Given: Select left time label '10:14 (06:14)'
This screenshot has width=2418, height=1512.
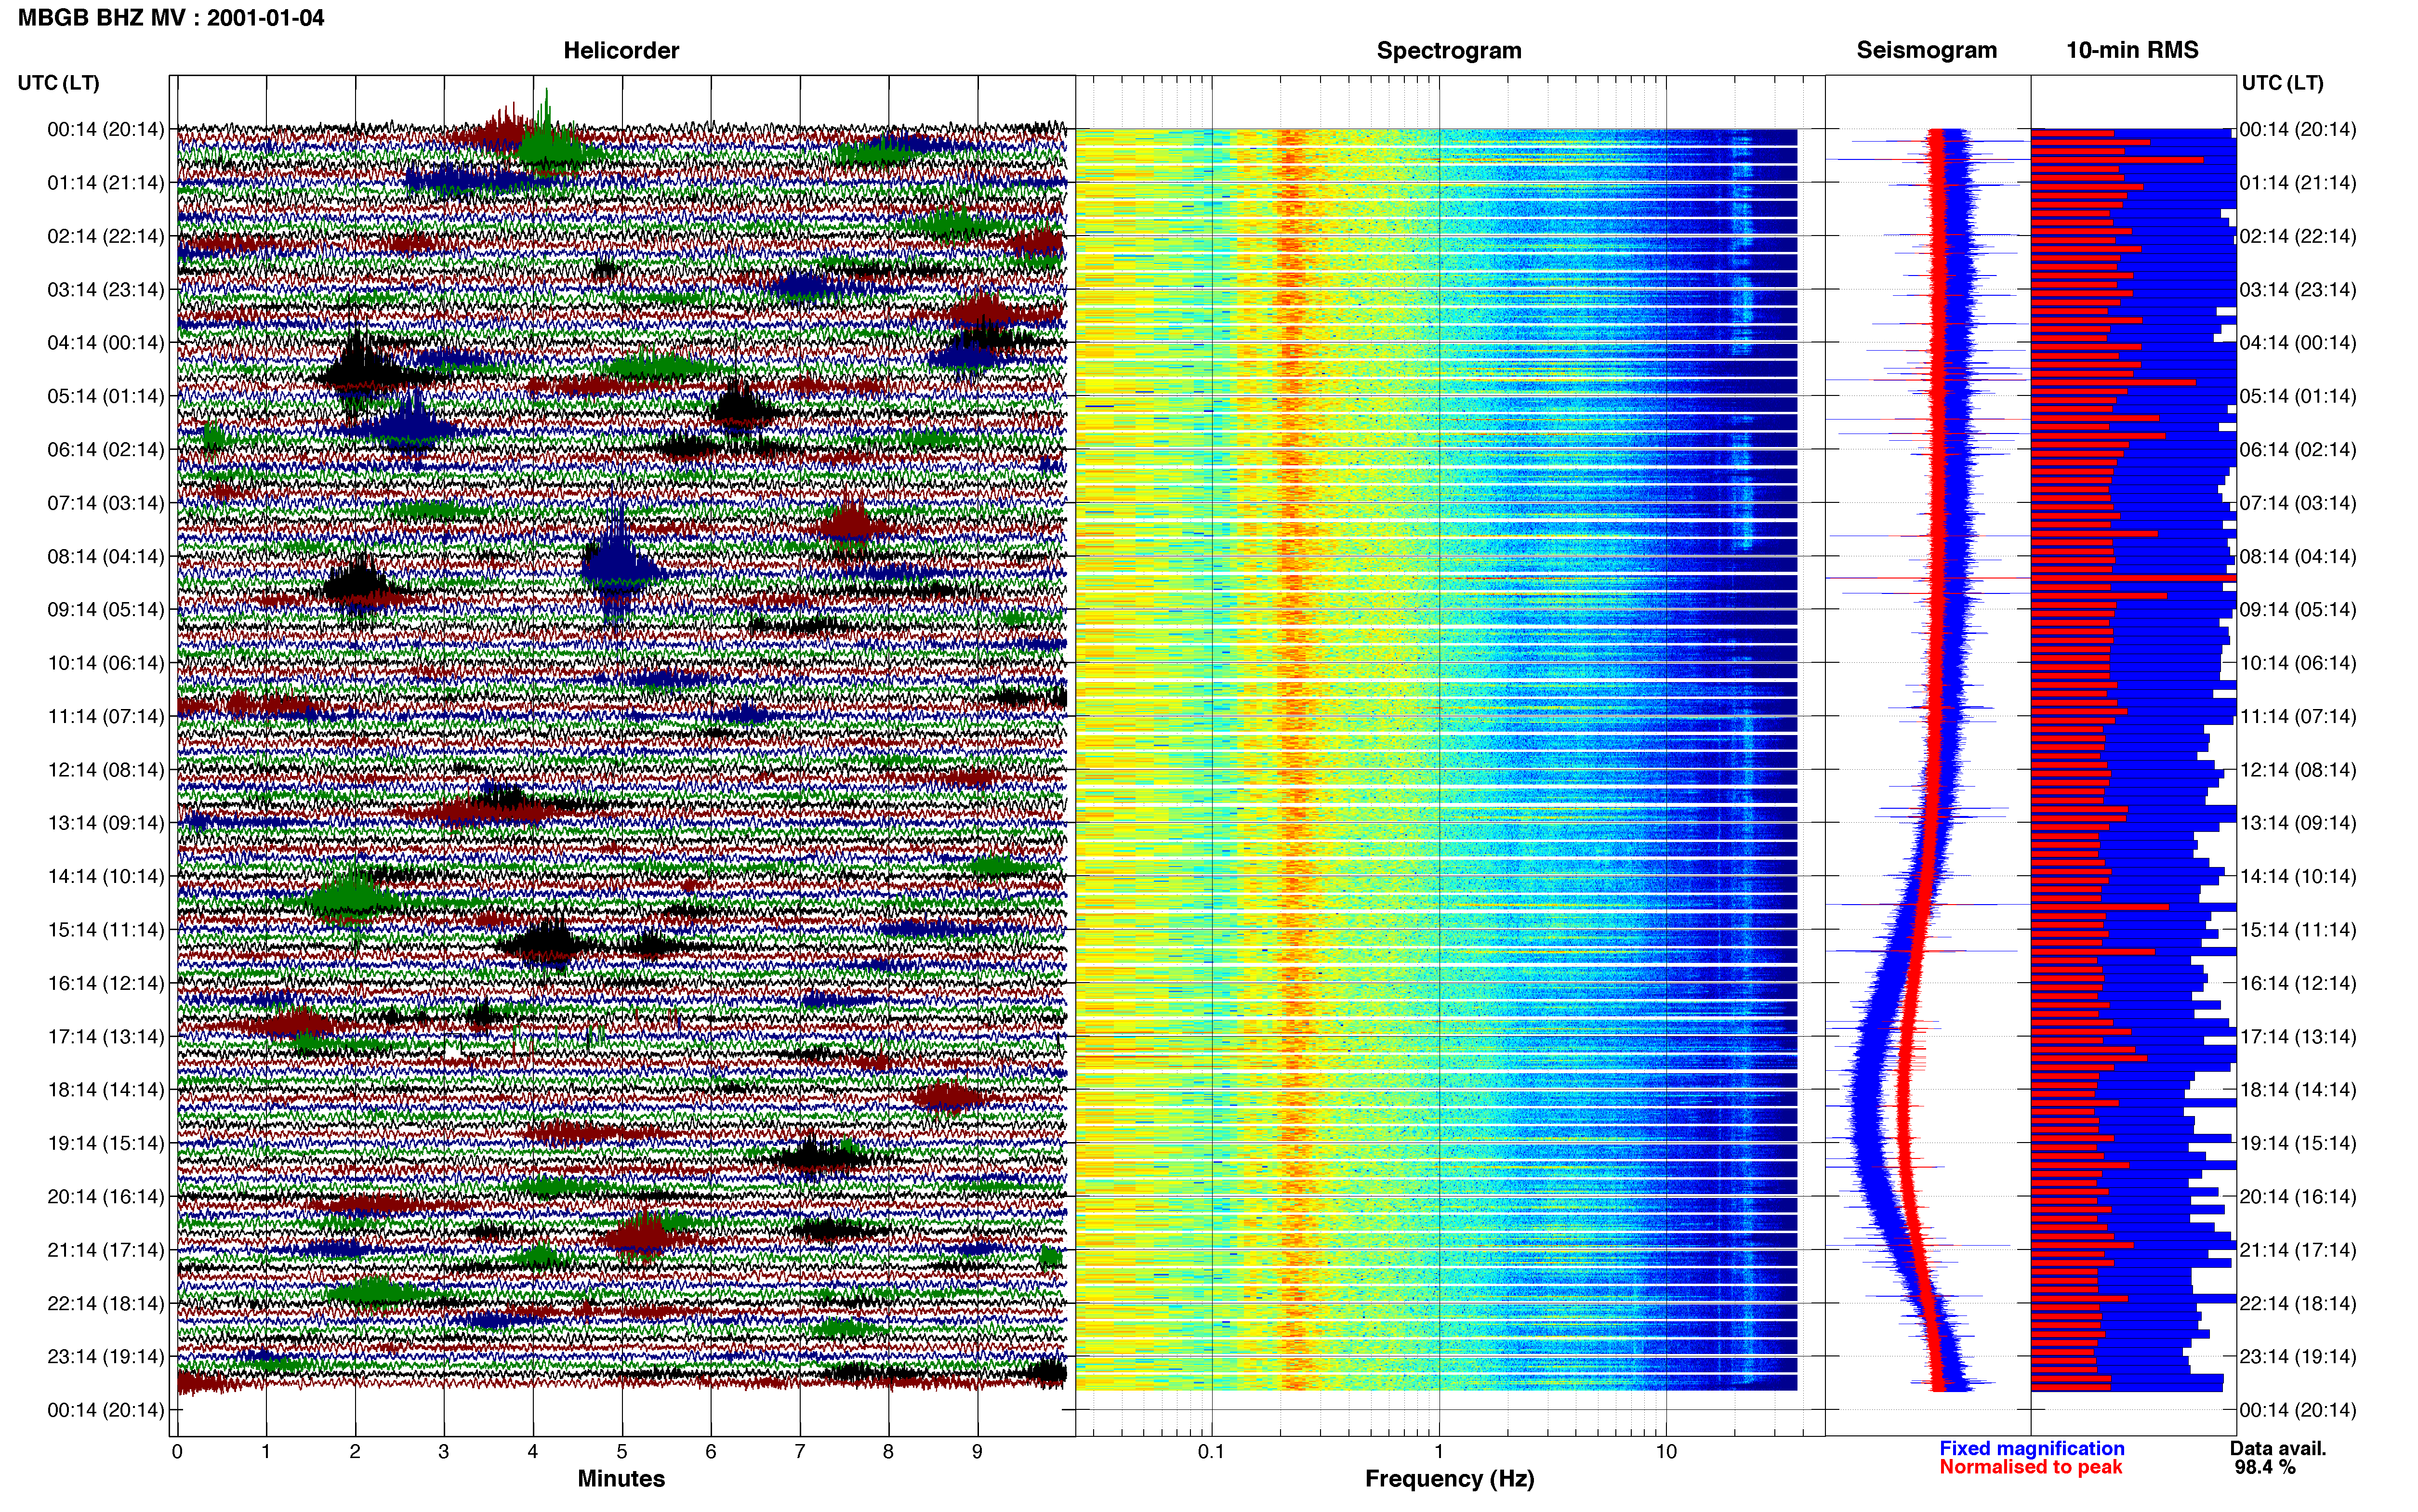Looking at the screenshot, I should point(106,663).
